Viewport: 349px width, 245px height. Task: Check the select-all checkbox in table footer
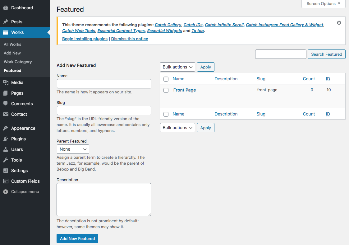[166, 114]
